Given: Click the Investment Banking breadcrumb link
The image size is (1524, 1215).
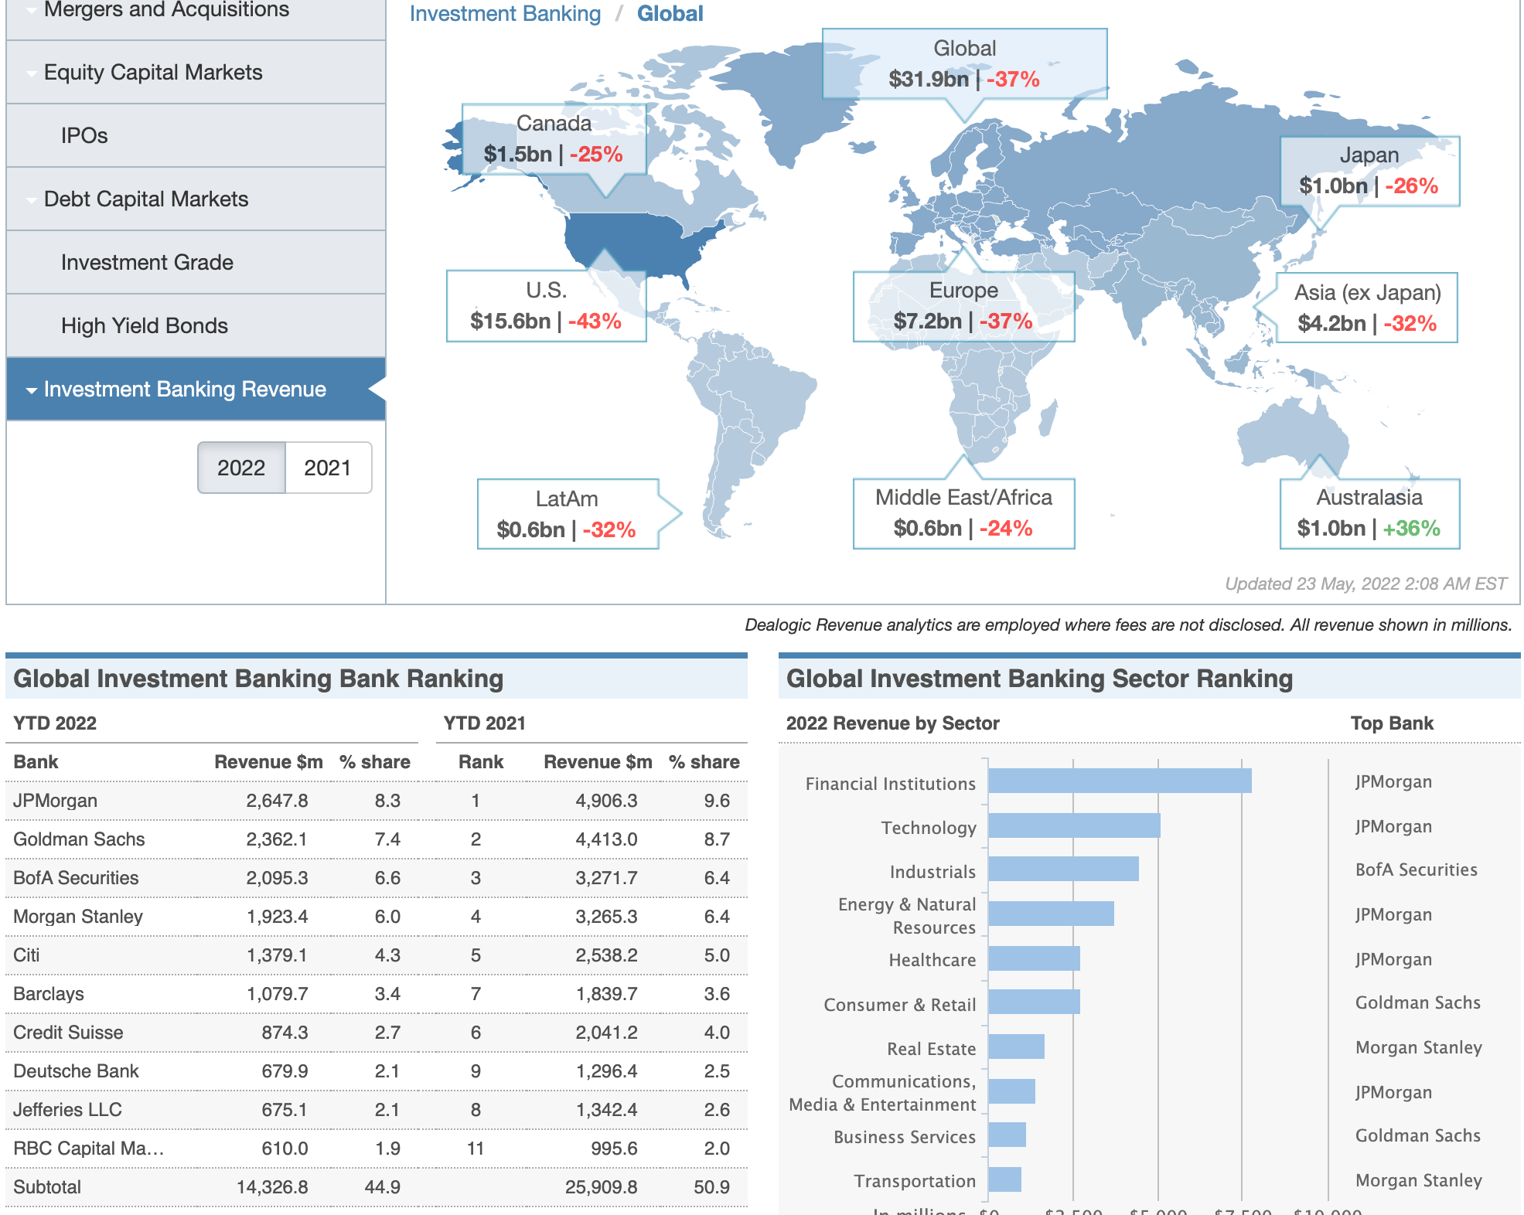Looking at the screenshot, I should 505,14.
